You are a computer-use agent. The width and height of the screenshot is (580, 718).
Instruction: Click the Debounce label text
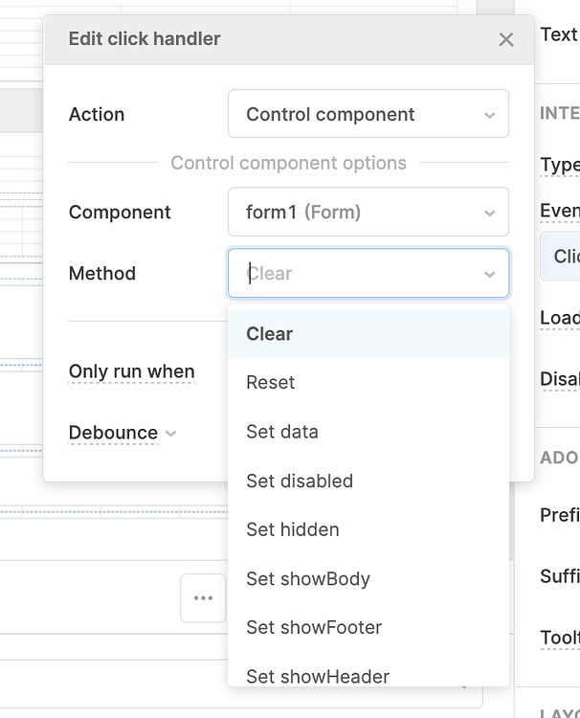click(113, 433)
